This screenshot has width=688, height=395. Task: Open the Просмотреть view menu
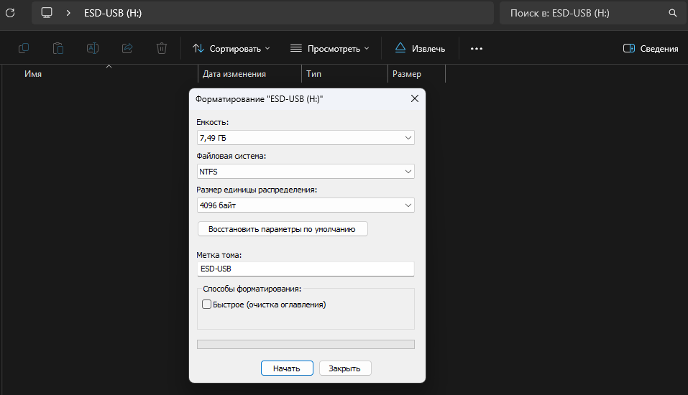point(329,48)
